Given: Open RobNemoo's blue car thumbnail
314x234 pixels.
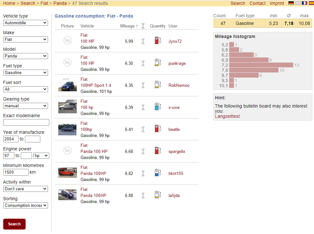Looking at the screenshot, I should tap(68, 85).
